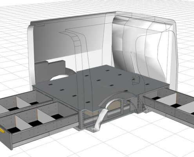Select the white wheel well behind gray box
Screen dimensions: 194x157
(x=60, y=77)
